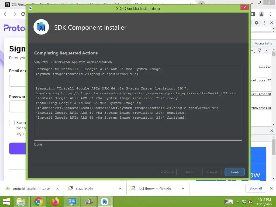Switch to Android Studio in taskbar
The height and width of the screenshot is (207, 276).
pos(105,202)
